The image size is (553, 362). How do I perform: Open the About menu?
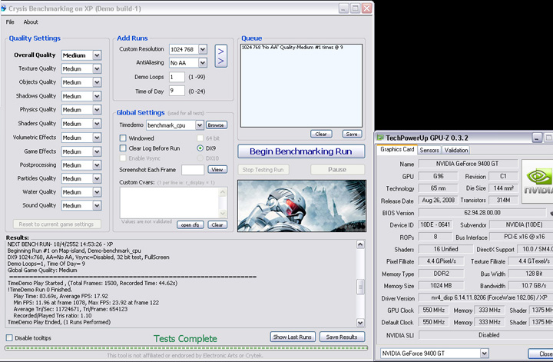tap(31, 22)
